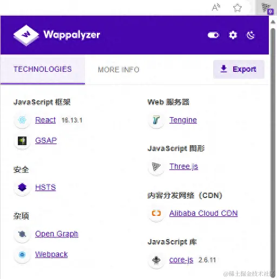
Task: Click the Alibaba Cloud CDN icon
Action: [x=156, y=213]
